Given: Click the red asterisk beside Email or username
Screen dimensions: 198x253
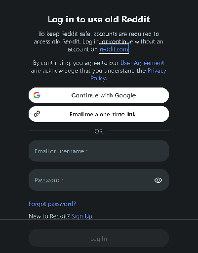Looking at the screenshot, I should (x=87, y=150).
